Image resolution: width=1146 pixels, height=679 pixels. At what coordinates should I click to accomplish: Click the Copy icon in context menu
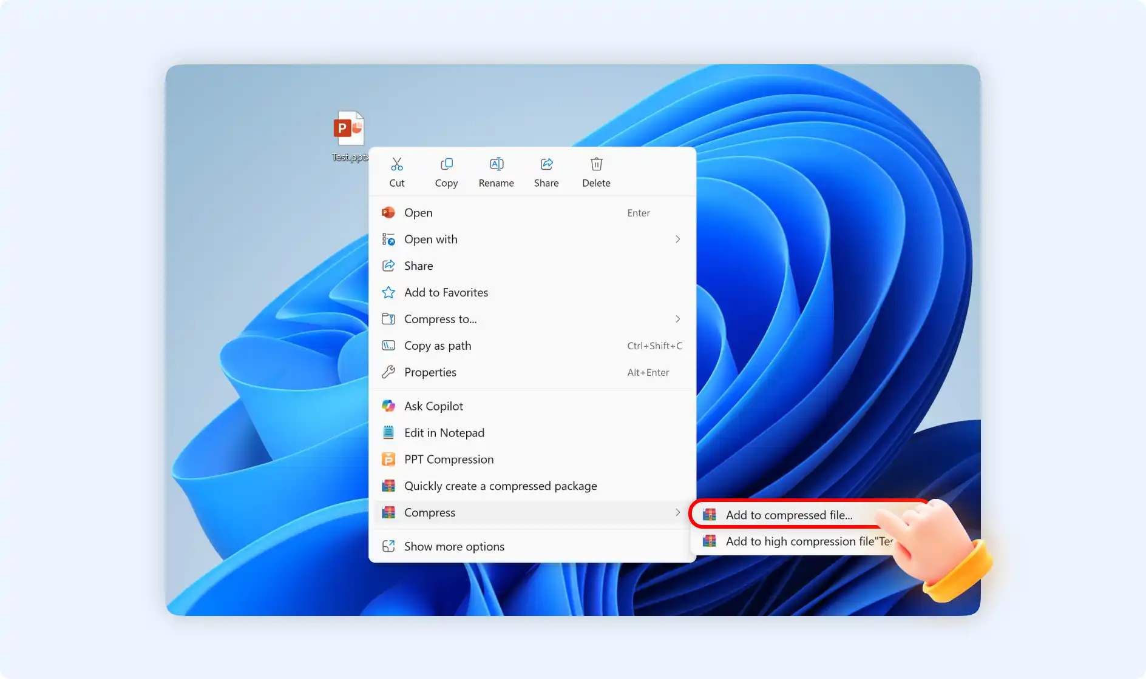[x=447, y=164]
